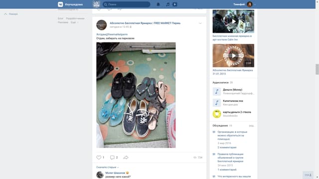Open the Аудиозаписи section header
Image resolution: width=319 pixels, height=179 pixels.
(220, 83)
